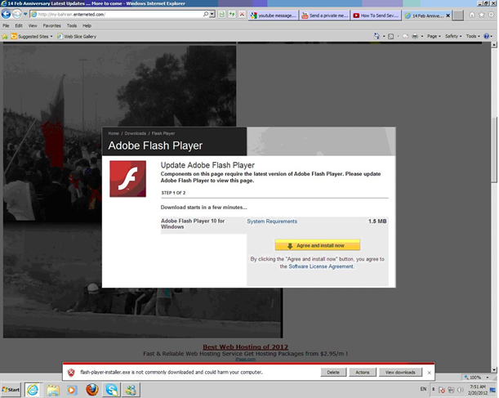Open Windows Explorer folder taskbar icon

[x=53, y=390]
